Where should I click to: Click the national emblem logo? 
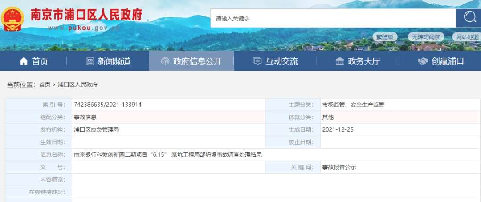[x=13, y=18]
